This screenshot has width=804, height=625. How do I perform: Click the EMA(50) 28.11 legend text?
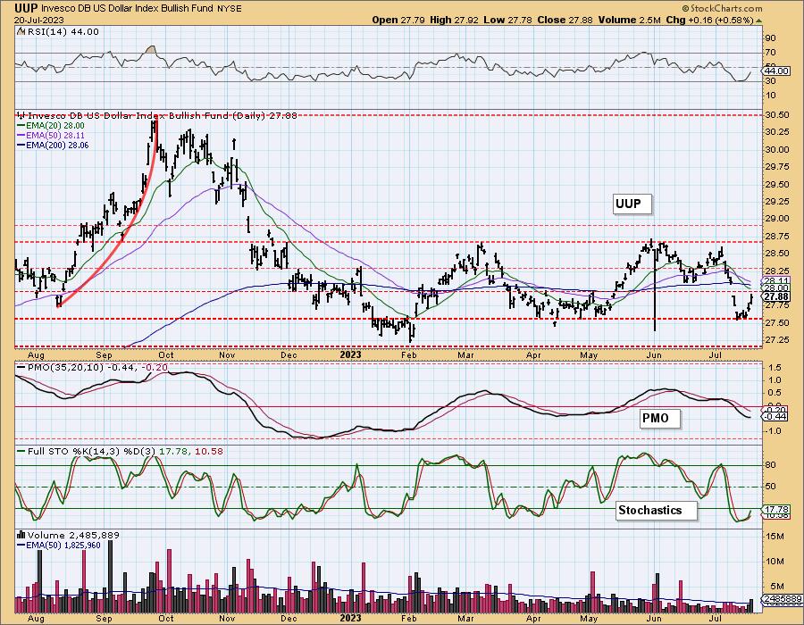tap(55, 135)
